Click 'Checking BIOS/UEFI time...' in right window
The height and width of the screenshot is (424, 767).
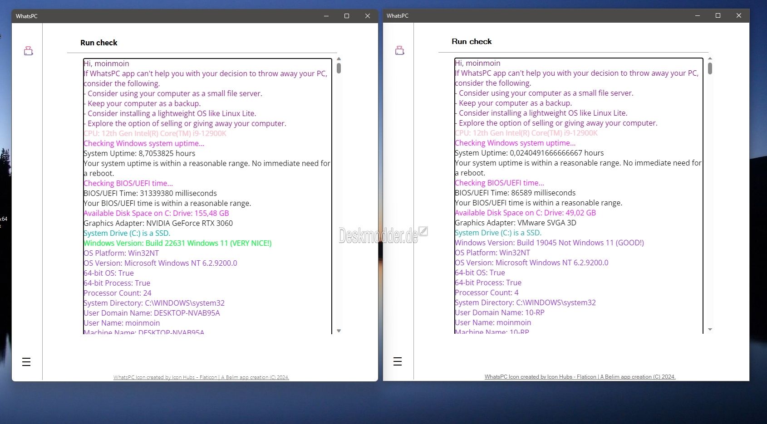tap(499, 183)
